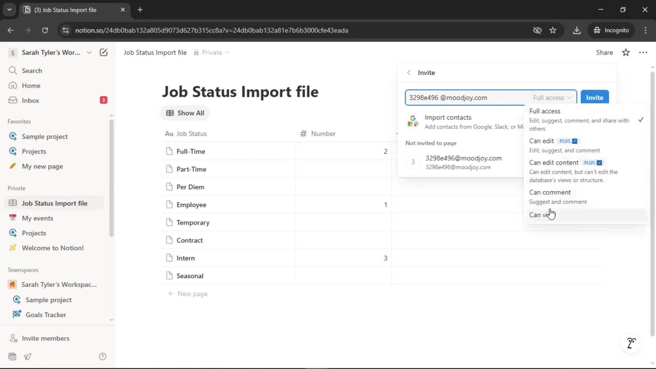Add a New page row
656x369 pixels.
tap(188, 293)
